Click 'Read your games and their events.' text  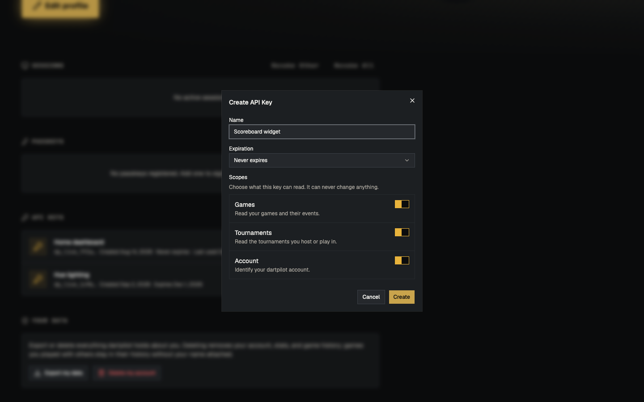click(277, 214)
